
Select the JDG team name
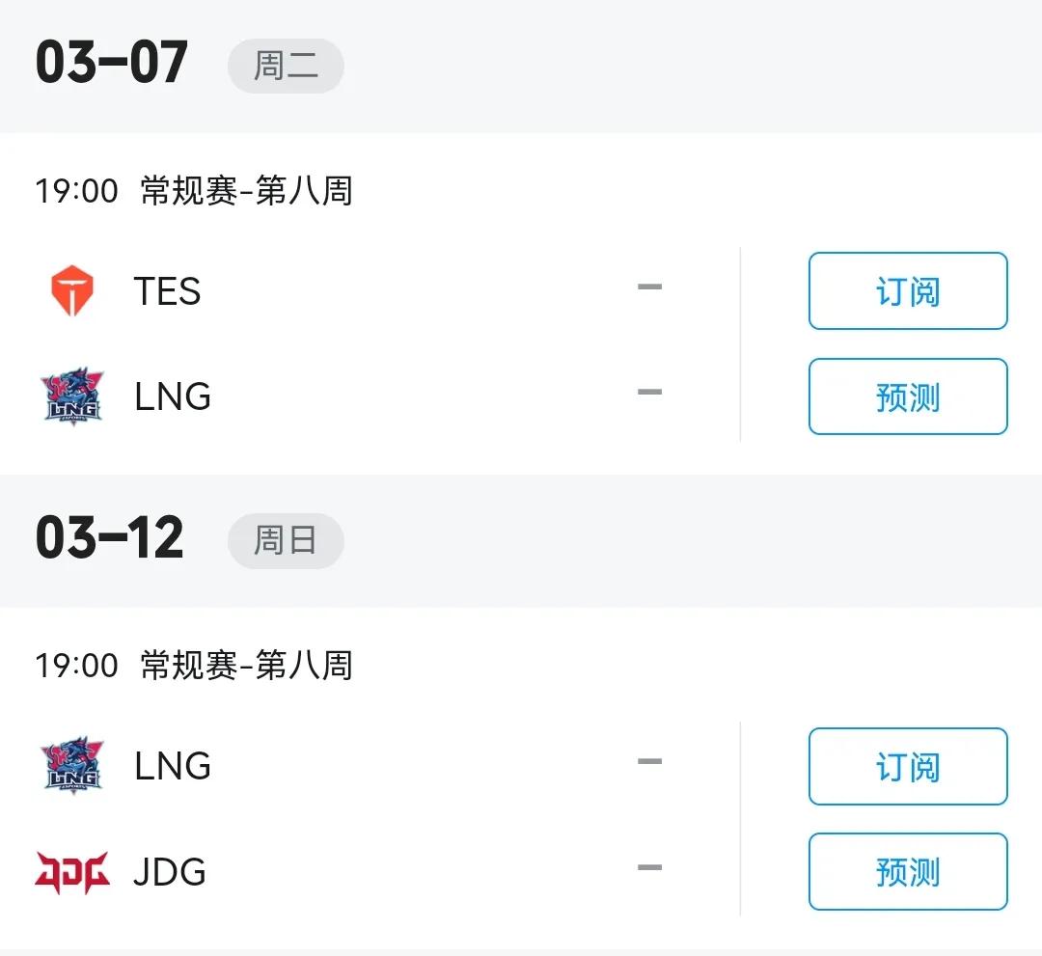(x=170, y=872)
